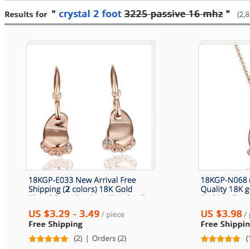The height and width of the screenshot is (249, 250).
Task: Click the results count beginning with (2,8
Action: pyautogui.click(x=243, y=15)
